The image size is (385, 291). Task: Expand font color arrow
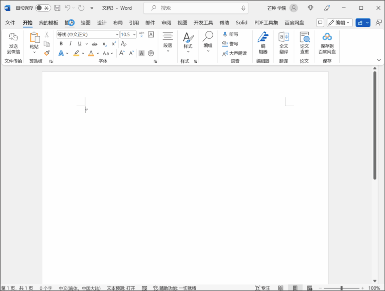(x=98, y=53)
